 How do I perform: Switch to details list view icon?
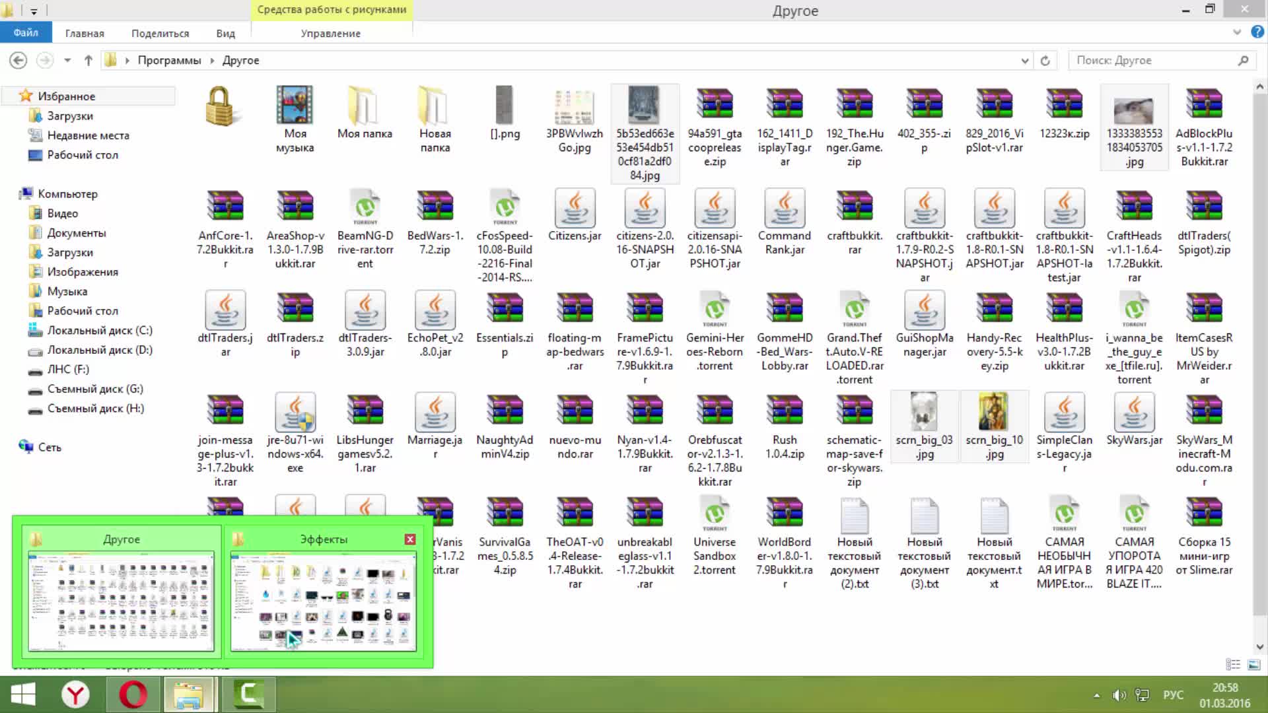tap(1232, 664)
